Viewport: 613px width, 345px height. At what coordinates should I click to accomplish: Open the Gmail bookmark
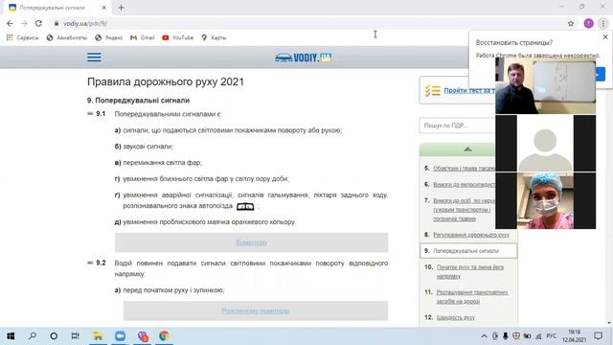(x=143, y=37)
